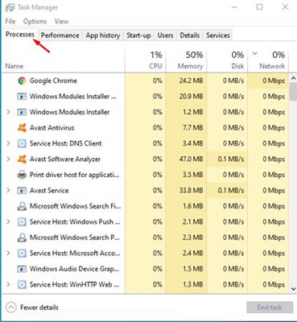Click the Avast Antivirus process icon
The width and height of the screenshot is (297, 322).
(22, 128)
